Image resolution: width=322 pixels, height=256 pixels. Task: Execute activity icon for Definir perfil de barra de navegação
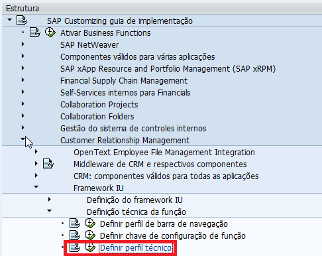click(90, 224)
